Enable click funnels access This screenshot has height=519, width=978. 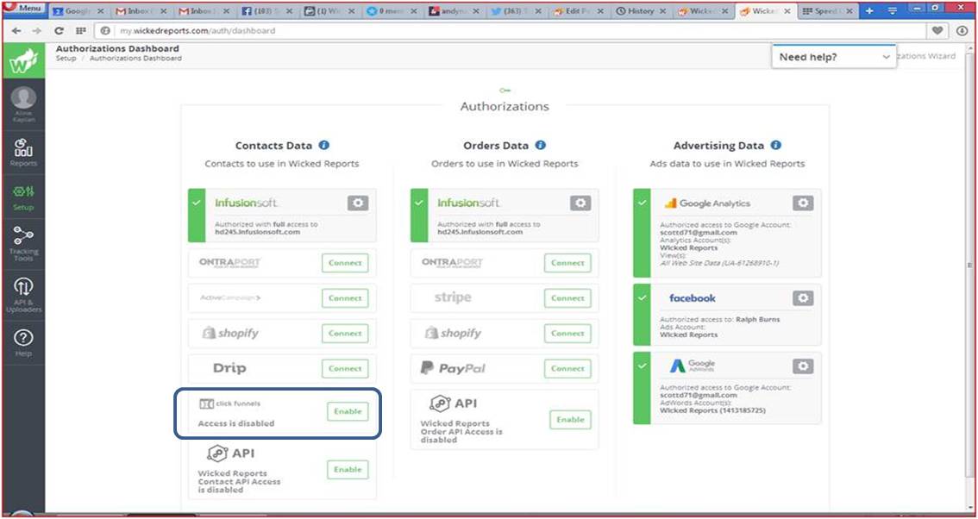pyautogui.click(x=348, y=412)
